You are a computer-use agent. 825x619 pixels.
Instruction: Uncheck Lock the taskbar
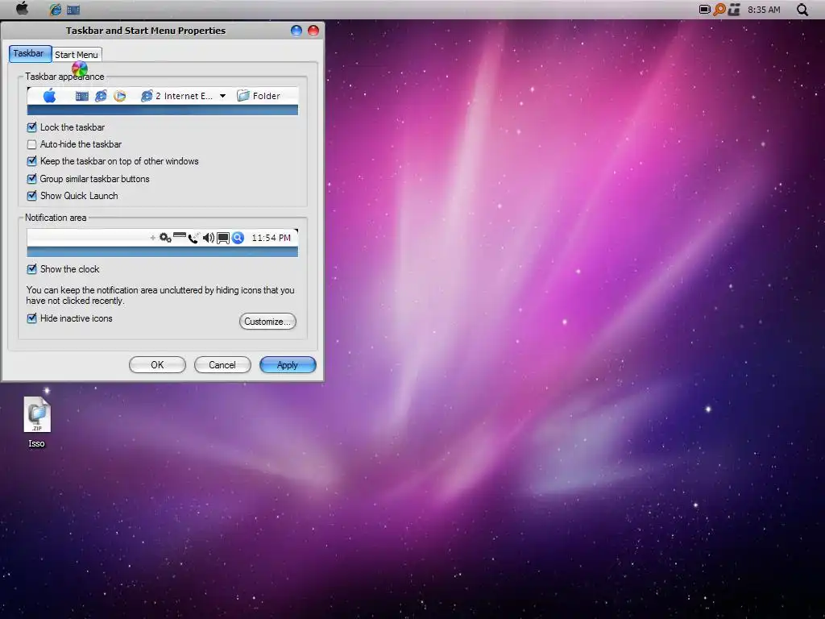[32, 127]
